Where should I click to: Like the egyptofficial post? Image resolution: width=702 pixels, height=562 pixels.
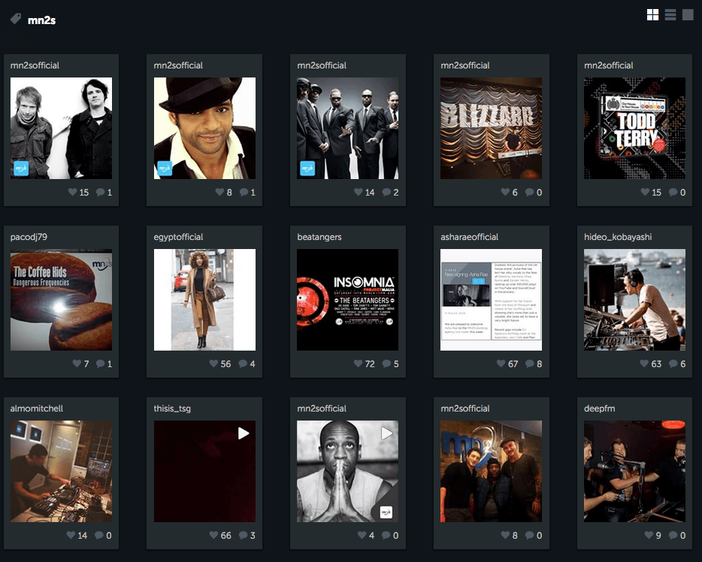pyautogui.click(x=213, y=364)
